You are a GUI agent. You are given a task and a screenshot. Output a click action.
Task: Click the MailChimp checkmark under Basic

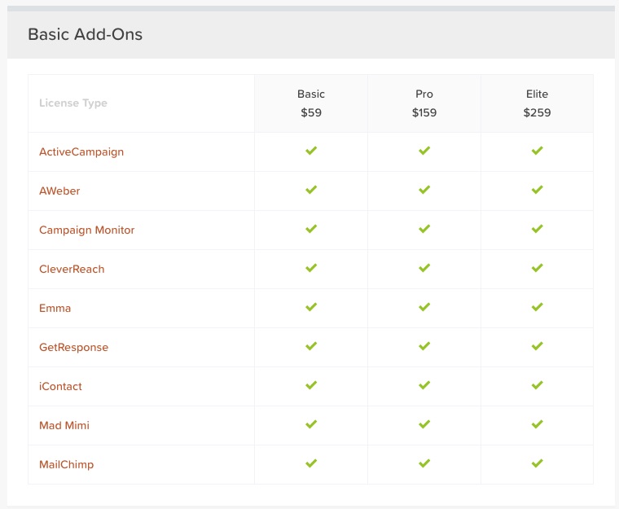311,463
